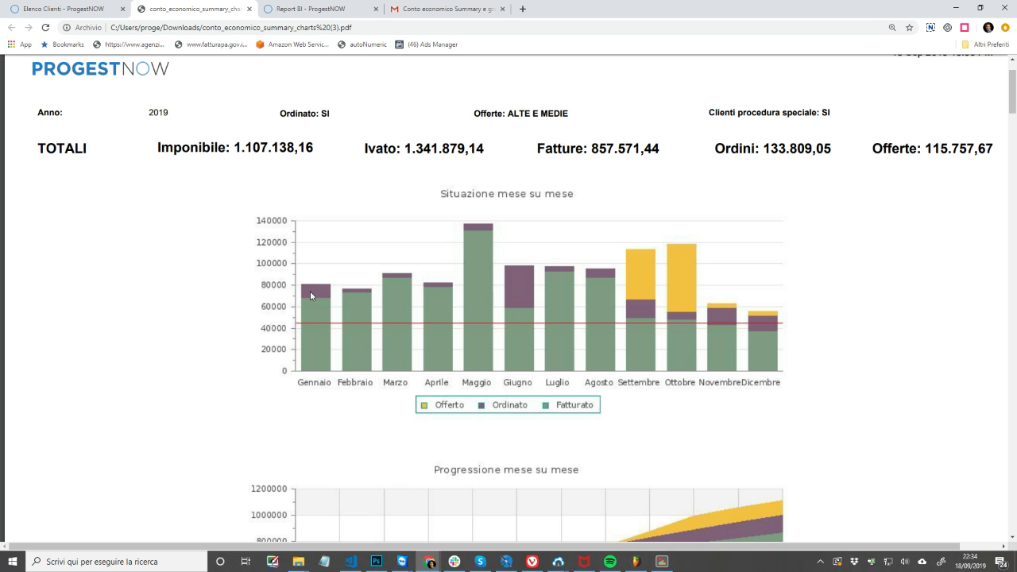Screen dimensions: 1017x572
Task: Close the Elenco Clienti tab
Action: point(122,9)
